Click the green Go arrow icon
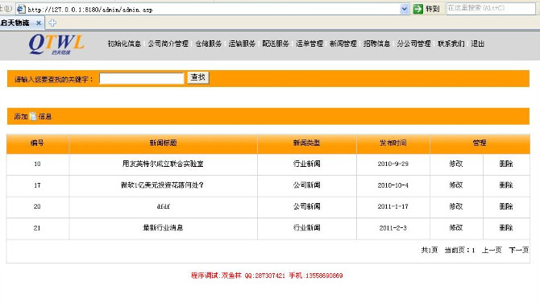 417,9
